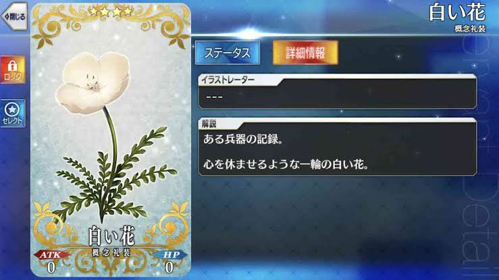Click the gold rarity stars on card
The image size is (499, 280).
tap(111, 11)
